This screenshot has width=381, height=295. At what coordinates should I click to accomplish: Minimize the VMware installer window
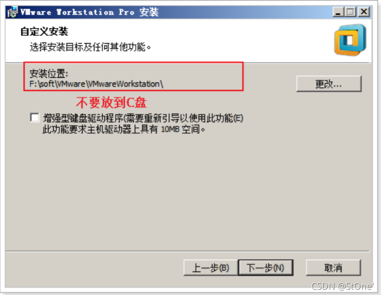tap(338, 12)
